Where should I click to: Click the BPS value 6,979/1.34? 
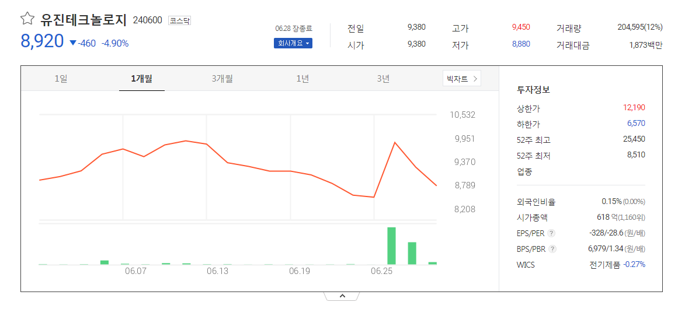pos(606,249)
